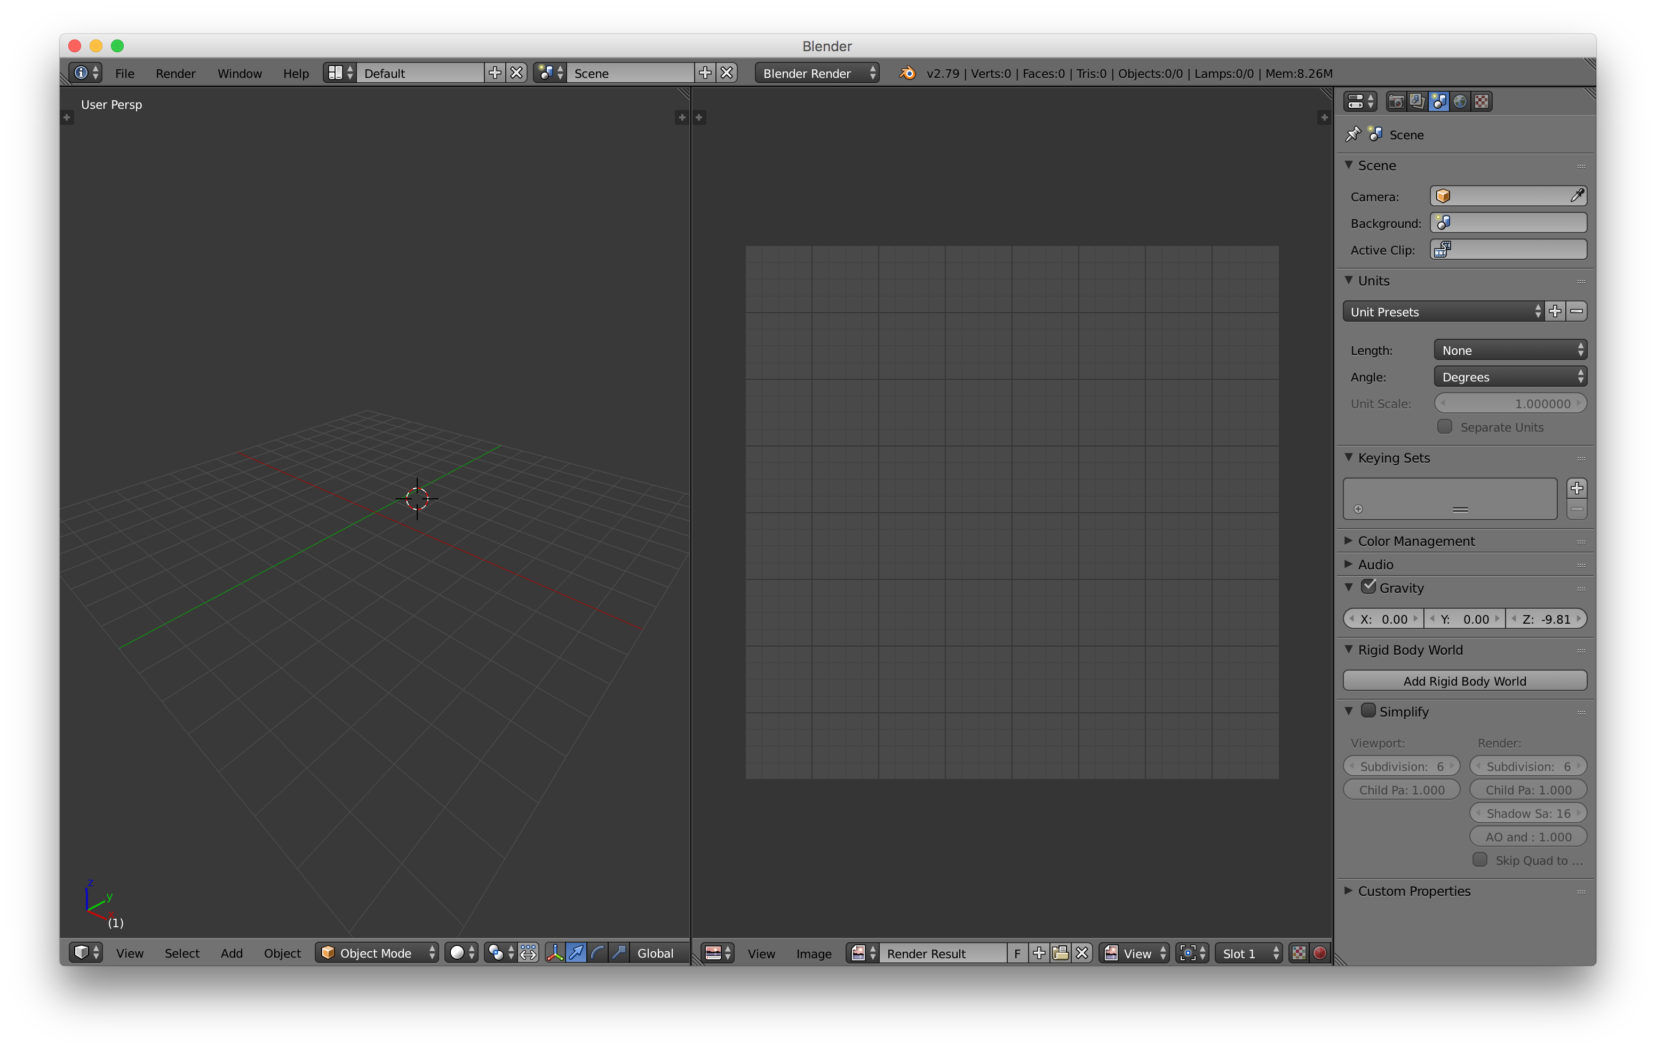The width and height of the screenshot is (1656, 1051).
Task: Open the Texture properties checker tab
Action: tap(1482, 102)
